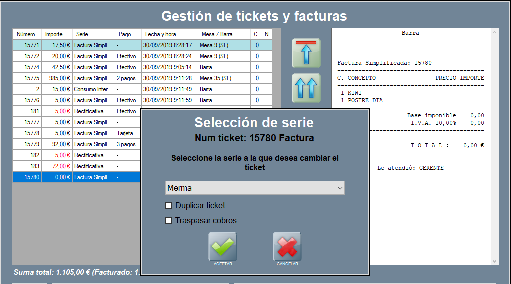Open the Merma series dropdown
Viewport: 511px width, 284px height.
point(255,188)
